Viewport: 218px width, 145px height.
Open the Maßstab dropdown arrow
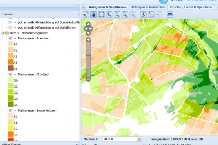pos(139,139)
